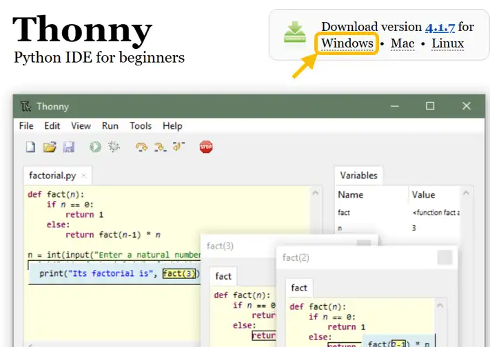Open the 4.1.7 version link
This screenshot has width=490, height=347.
pos(440,27)
